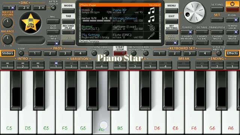This screenshot has height=135, width=240.
Task: Toggle DNC button 1
Action: tap(9, 7)
